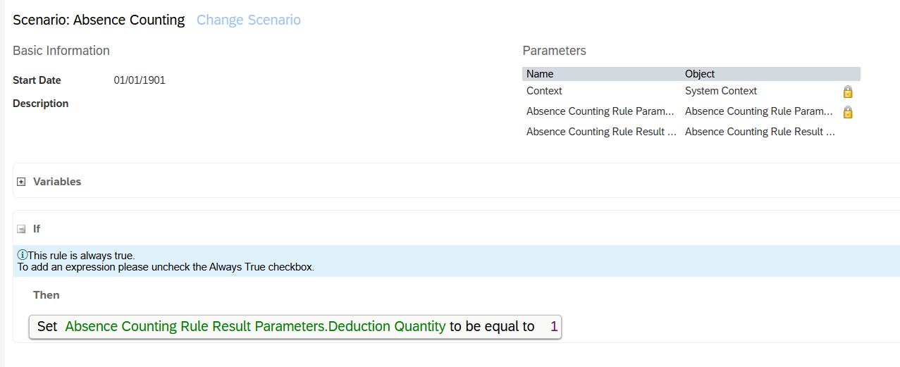
Task: Click the info icon in always-true message
Action: click(x=22, y=255)
